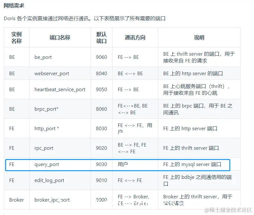Screen dimensions: 254x215
Task: Click the '实例名称' column header
Action: [16, 37]
